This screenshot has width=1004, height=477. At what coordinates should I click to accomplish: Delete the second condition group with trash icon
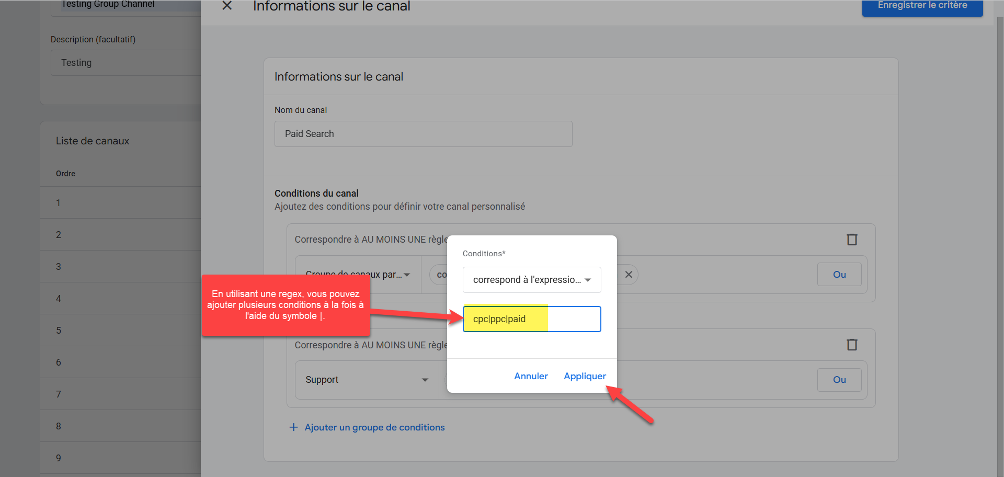[x=852, y=345]
